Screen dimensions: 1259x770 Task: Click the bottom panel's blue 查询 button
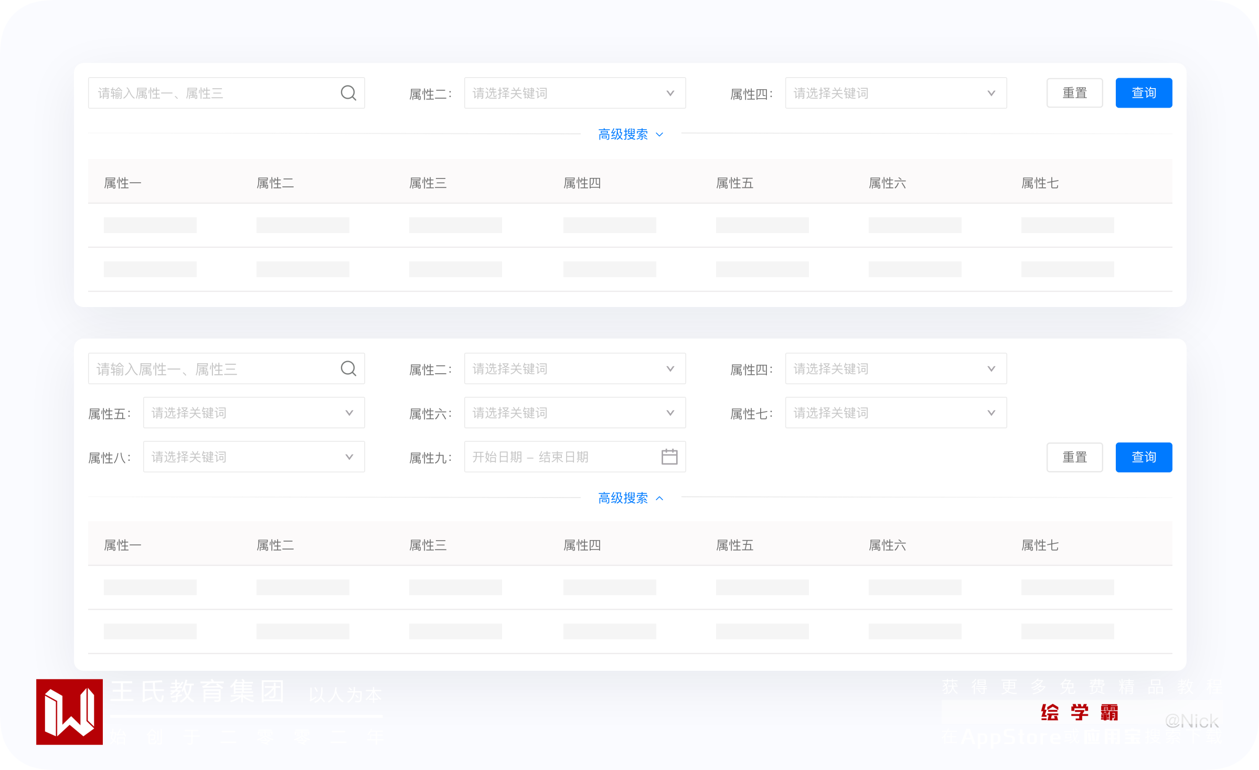(x=1144, y=457)
